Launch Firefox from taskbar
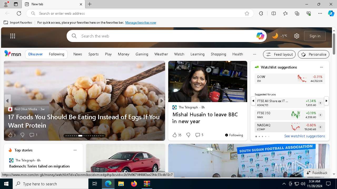Image resolution: width=337 pixels, height=189 pixels. click(x=134, y=184)
